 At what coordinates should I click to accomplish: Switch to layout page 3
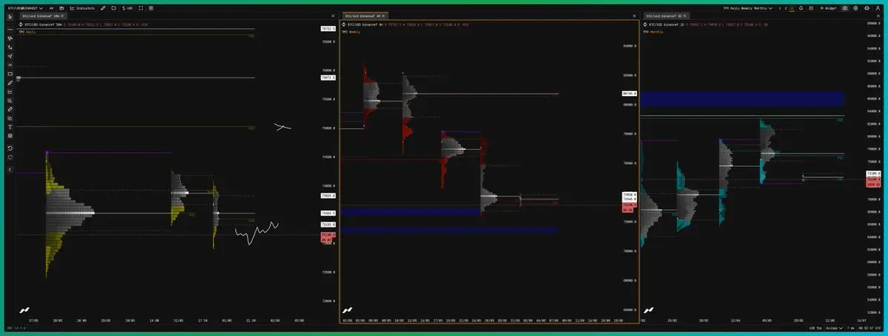pos(792,8)
